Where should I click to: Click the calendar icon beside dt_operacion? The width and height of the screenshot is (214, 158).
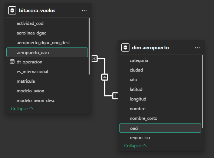(12, 62)
